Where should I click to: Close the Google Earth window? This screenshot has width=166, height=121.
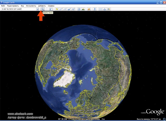(x=164, y=2)
